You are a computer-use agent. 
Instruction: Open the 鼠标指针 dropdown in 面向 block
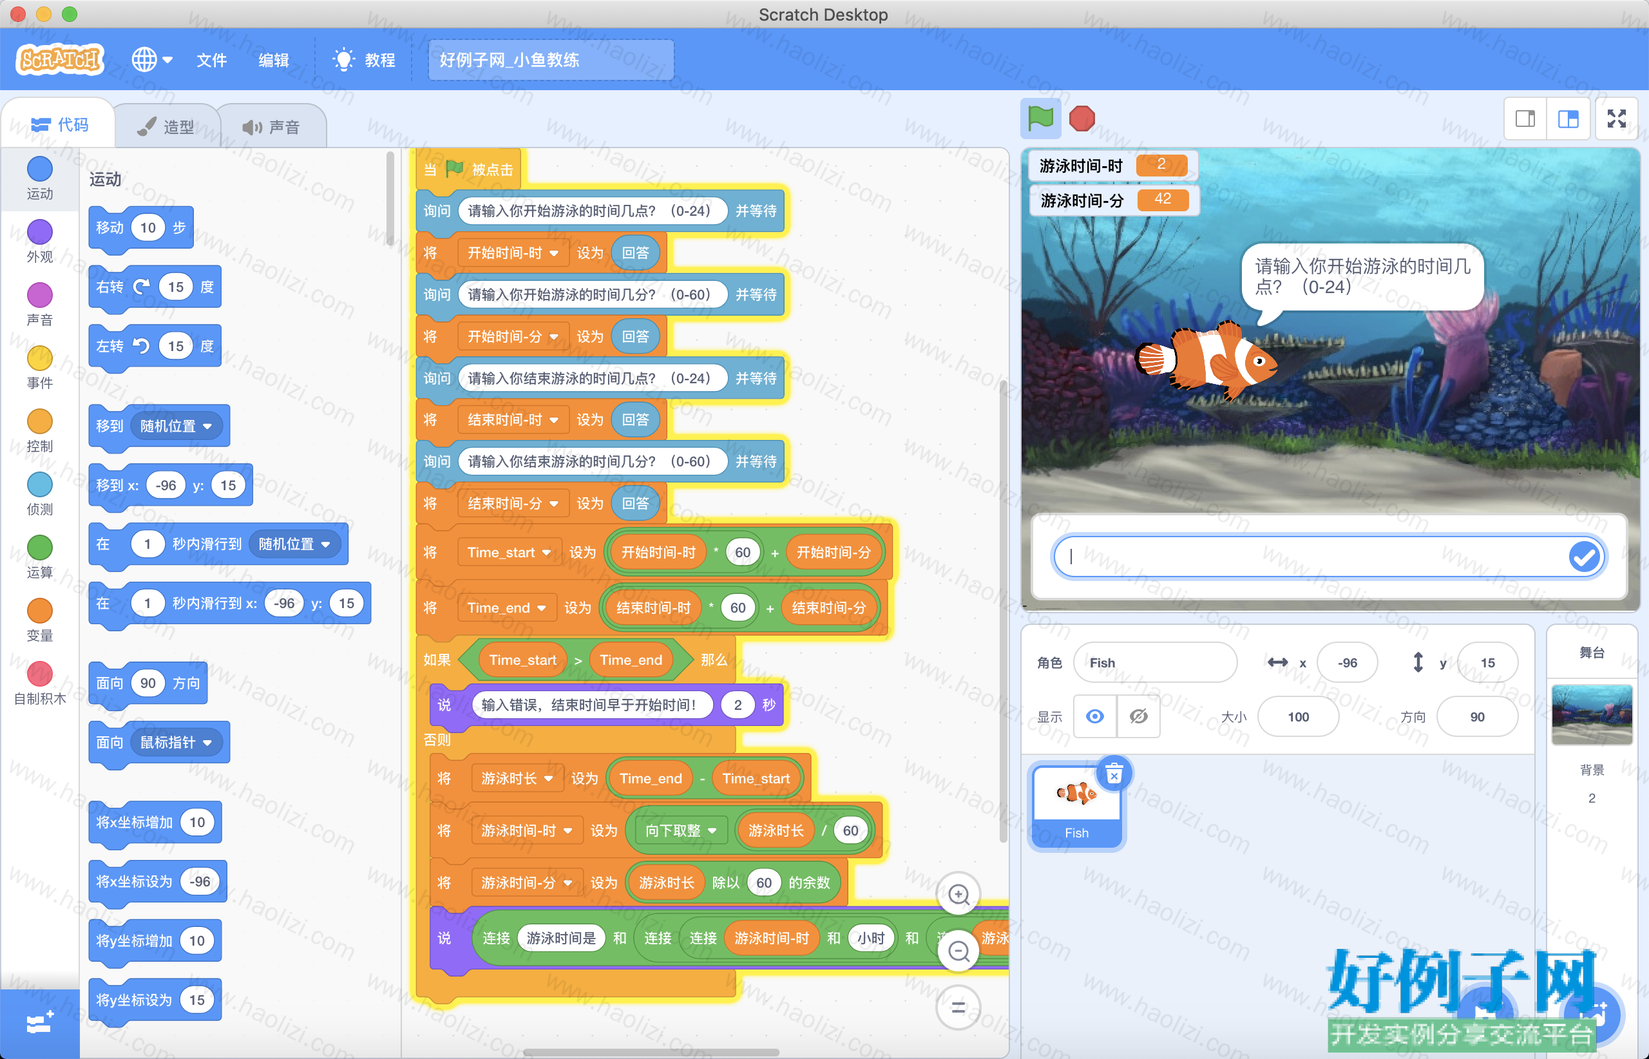[176, 743]
